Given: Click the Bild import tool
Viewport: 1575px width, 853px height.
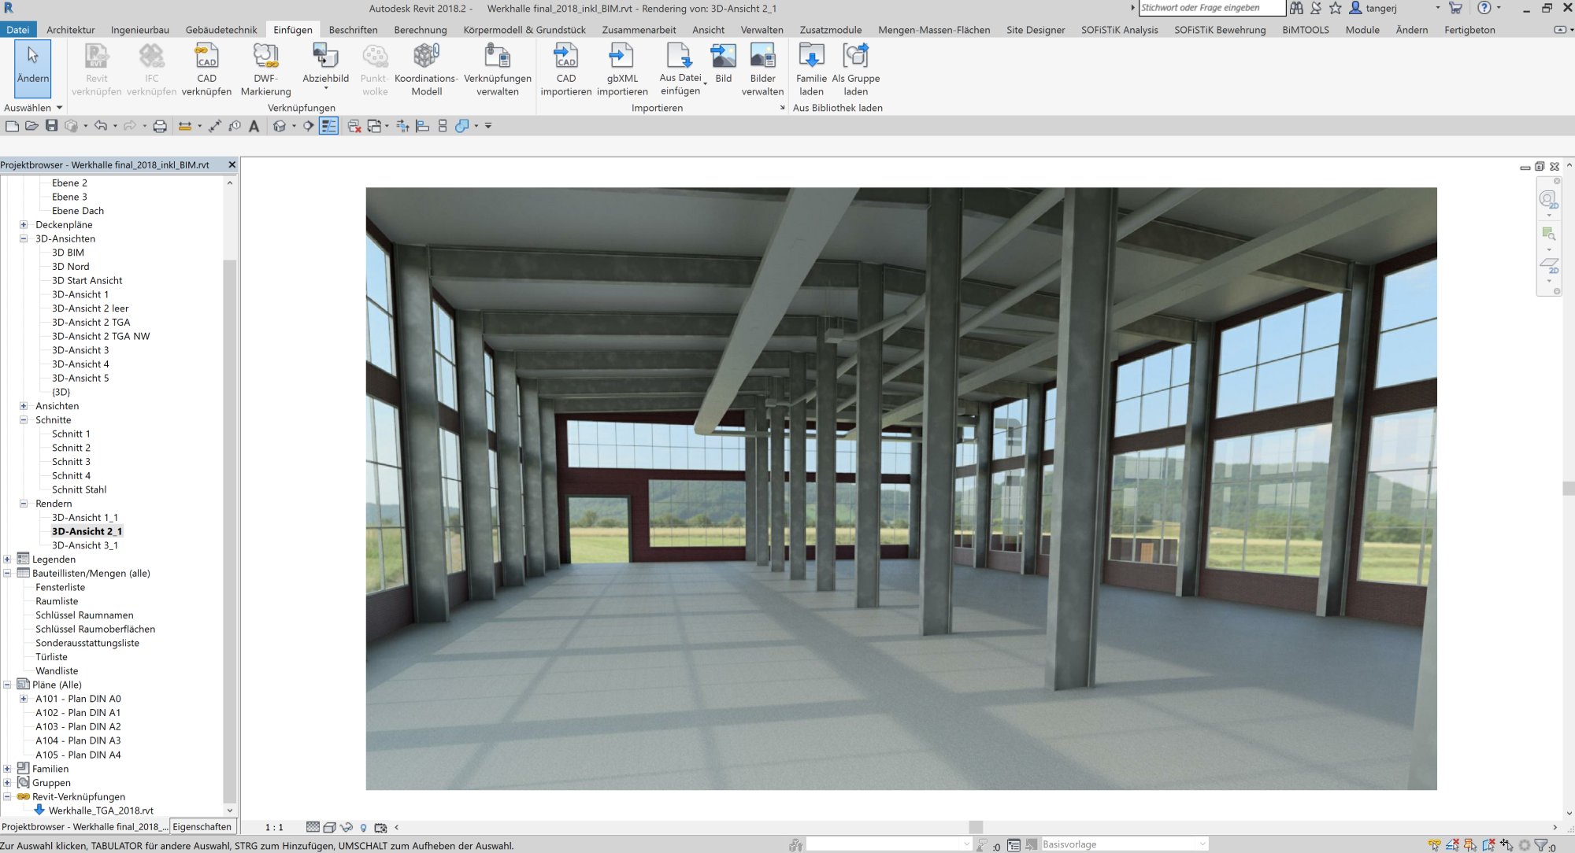Looking at the screenshot, I should point(723,68).
